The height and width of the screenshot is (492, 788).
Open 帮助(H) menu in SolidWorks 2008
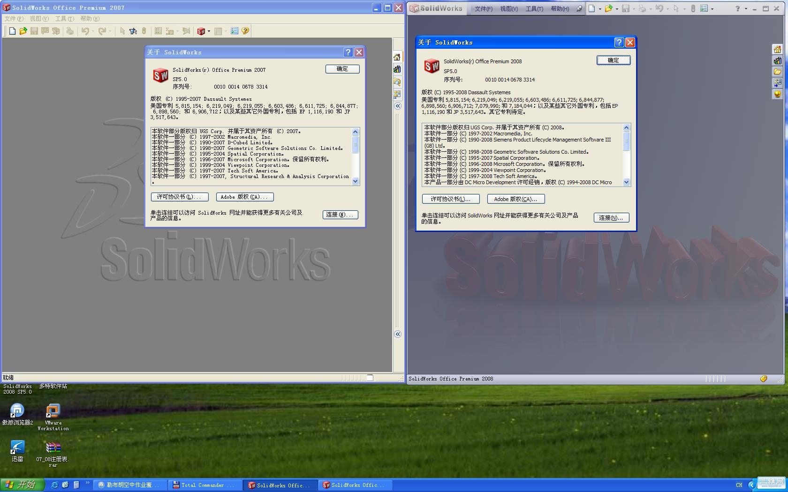coord(560,9)
